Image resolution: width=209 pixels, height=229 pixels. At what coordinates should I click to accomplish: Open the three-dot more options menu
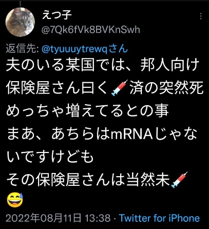pyautogui.click(x=201, y=16)
